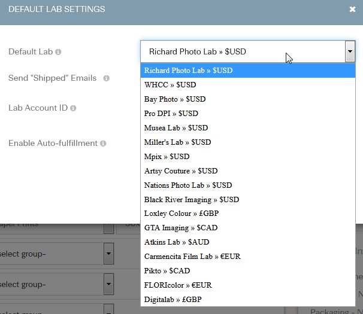The image size is (363, 314).
Task: Choose Nations Photo Lab » $USD
Action: [248, 185]
